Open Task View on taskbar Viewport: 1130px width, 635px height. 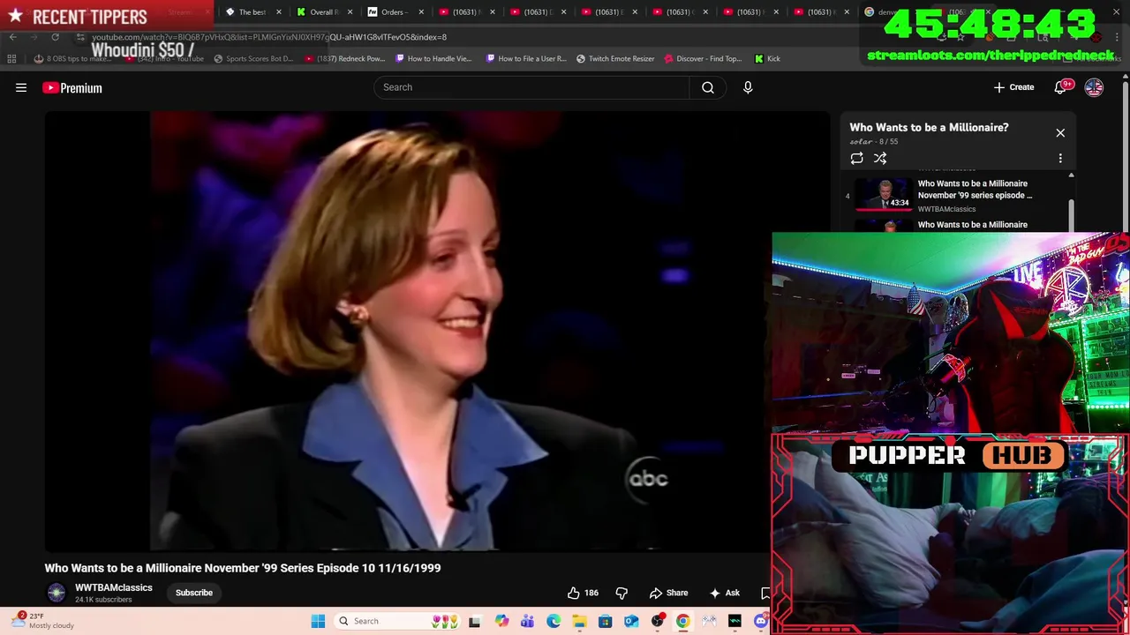click(474, 621)
